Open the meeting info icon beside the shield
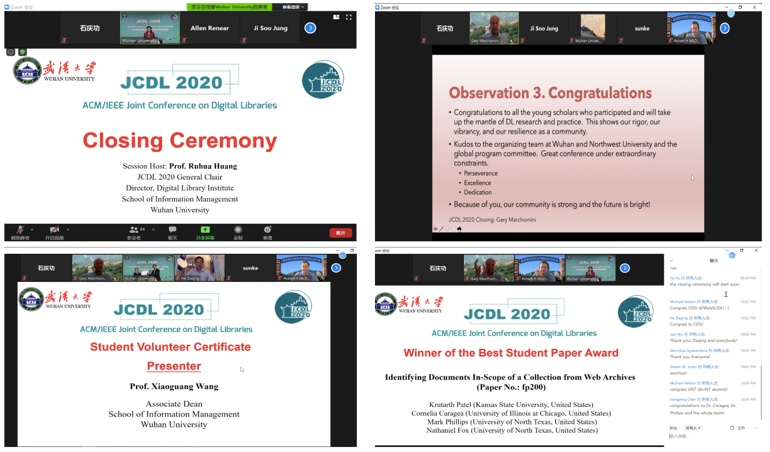The width and height of the screenshot is (770, 452). pyautogui.click(x=11, y=52)
